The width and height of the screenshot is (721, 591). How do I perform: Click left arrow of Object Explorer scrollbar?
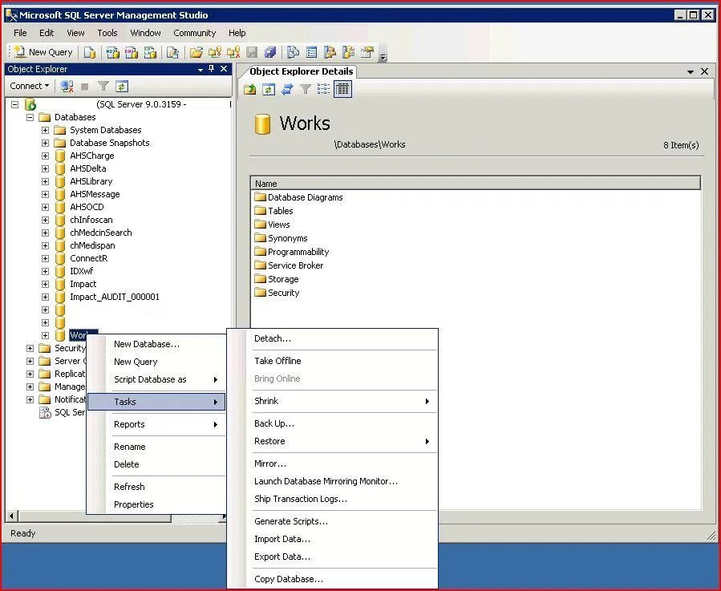[11, 516]
